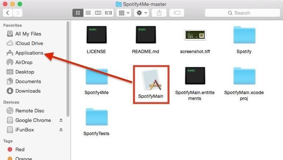Focus the Search field
Viewport: 283px width, 160px height.
point(243,13)
